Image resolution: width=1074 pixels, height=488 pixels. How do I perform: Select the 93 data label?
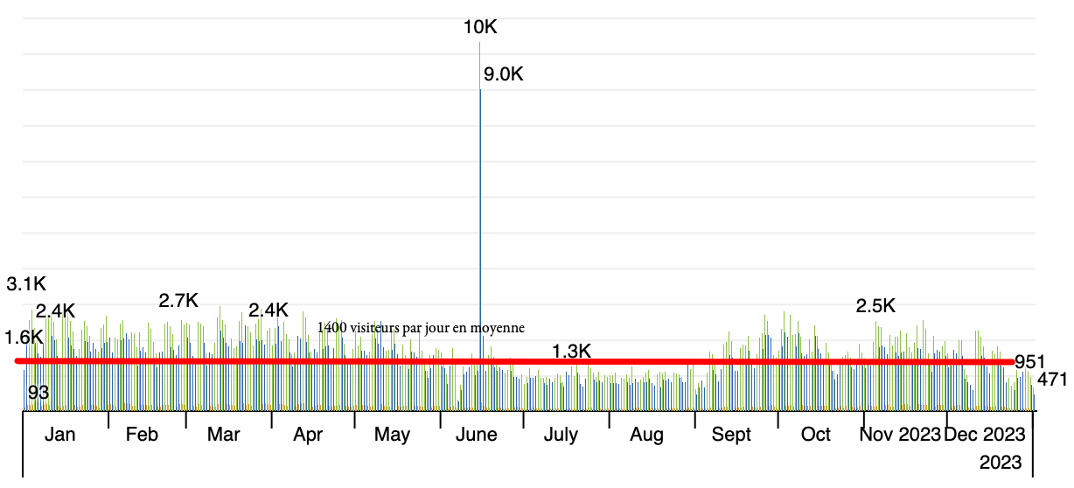click(x=38, y=393)
